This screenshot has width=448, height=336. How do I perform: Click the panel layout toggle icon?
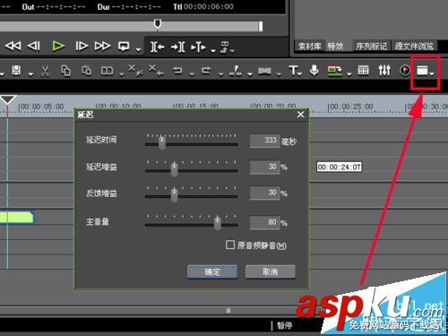coord(422,71)
